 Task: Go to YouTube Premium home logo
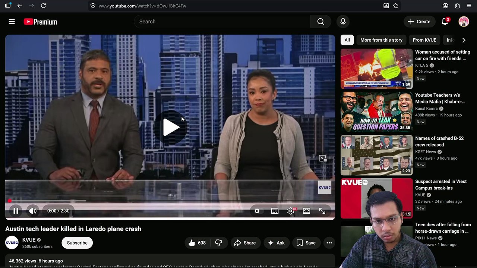point(40,22)
